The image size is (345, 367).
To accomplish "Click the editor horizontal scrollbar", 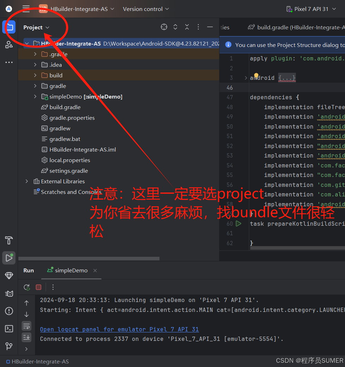I will pyautogui.click(x=297, y=248).
